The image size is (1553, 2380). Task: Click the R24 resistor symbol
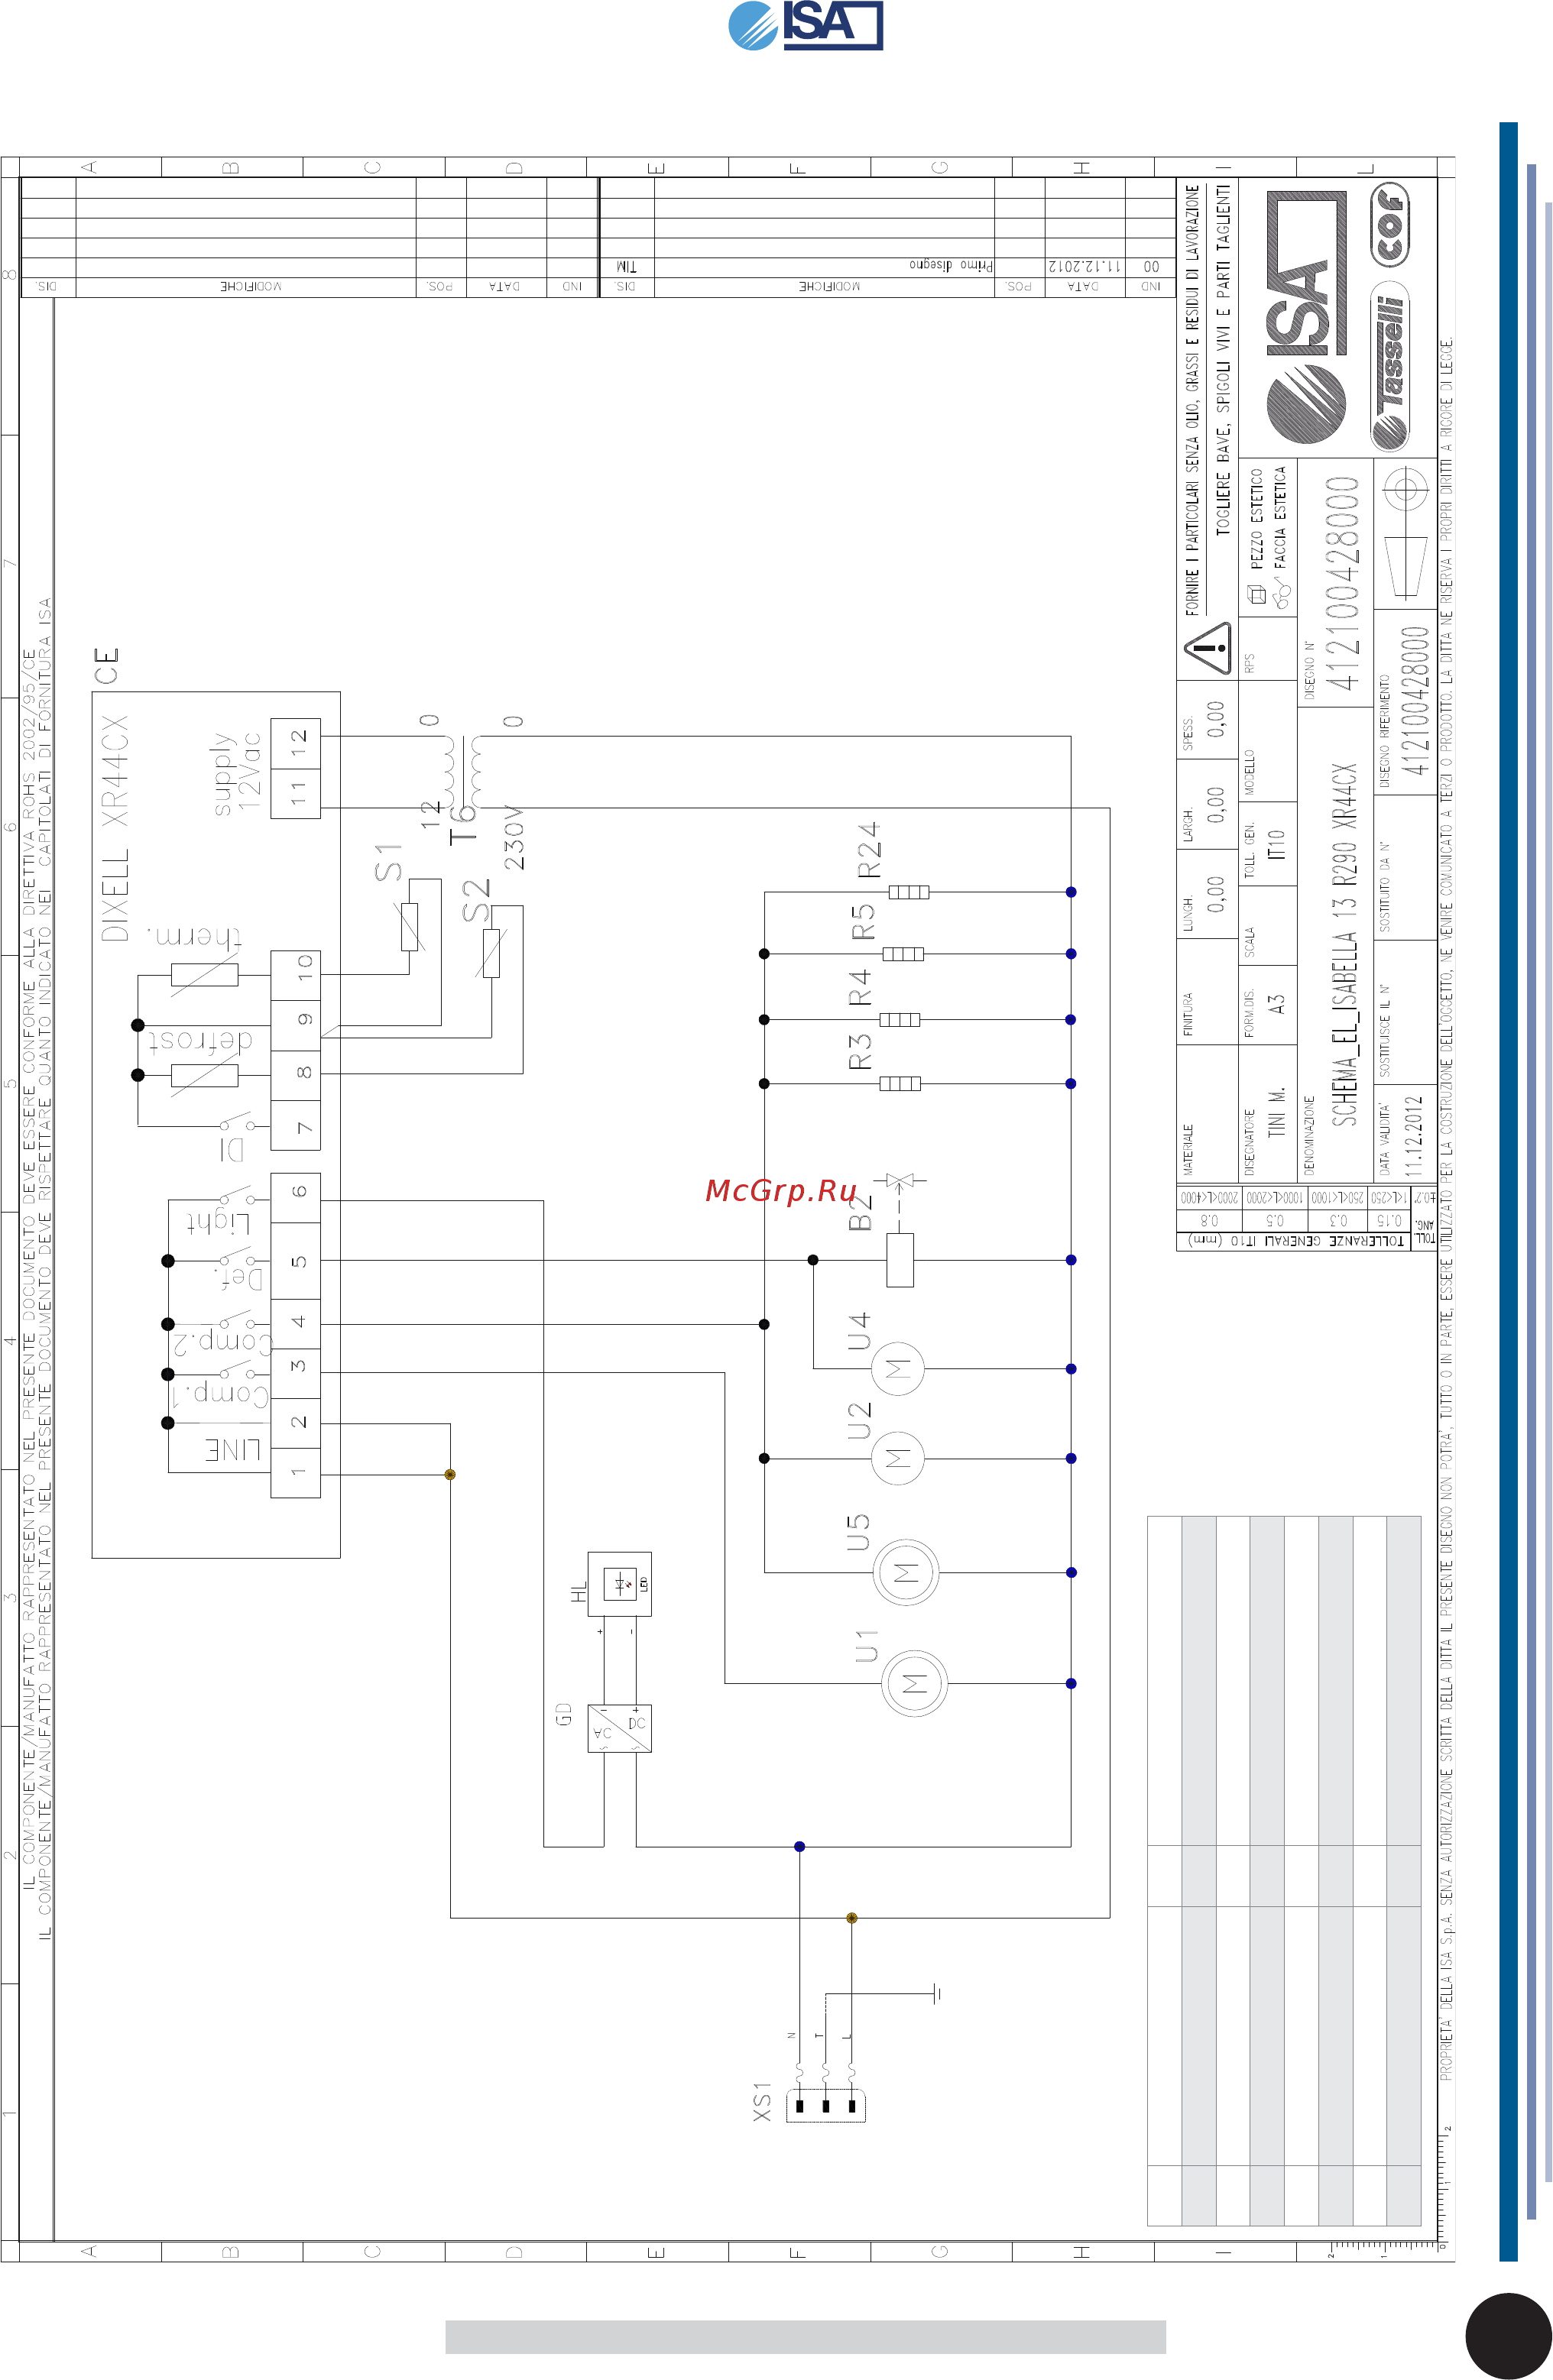[x=909, y=892]
